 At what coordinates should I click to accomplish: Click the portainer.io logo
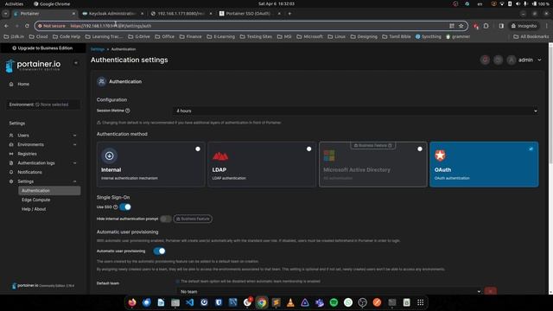[33, 66]
